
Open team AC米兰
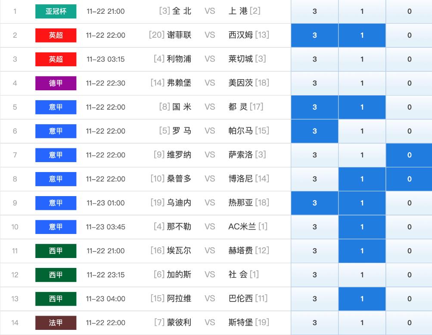(242, 226)
